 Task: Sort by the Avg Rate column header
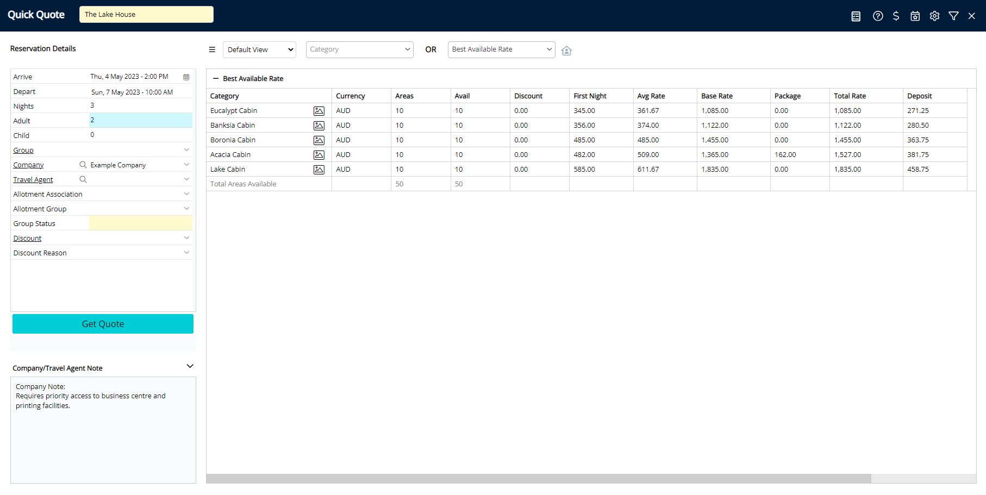651,96
